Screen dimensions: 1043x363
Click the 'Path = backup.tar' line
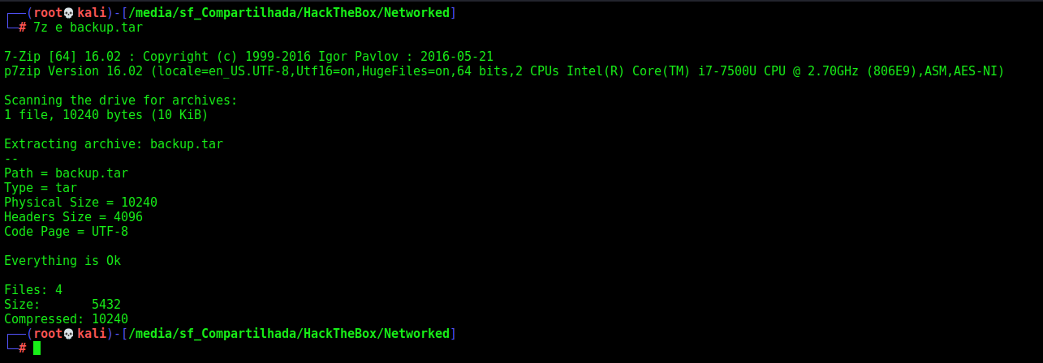coord(66,173)
